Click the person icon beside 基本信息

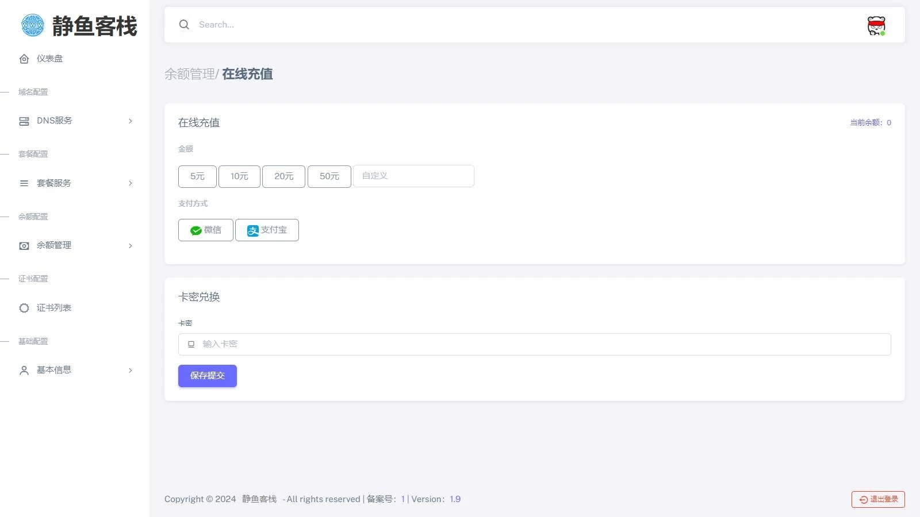pyautogui.click(x=24, y=371)
